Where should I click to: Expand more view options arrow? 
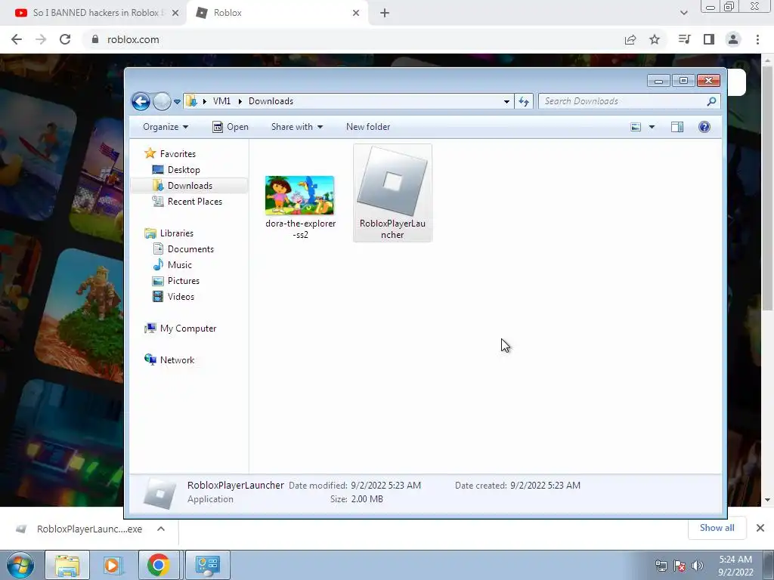click(652, 127)
